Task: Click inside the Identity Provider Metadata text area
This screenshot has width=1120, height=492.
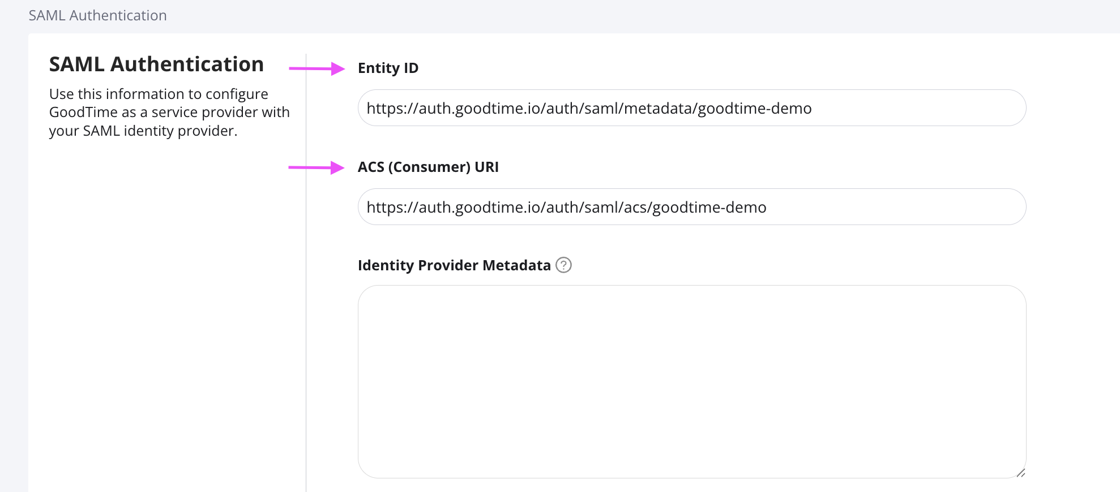Action: point(691,381)
